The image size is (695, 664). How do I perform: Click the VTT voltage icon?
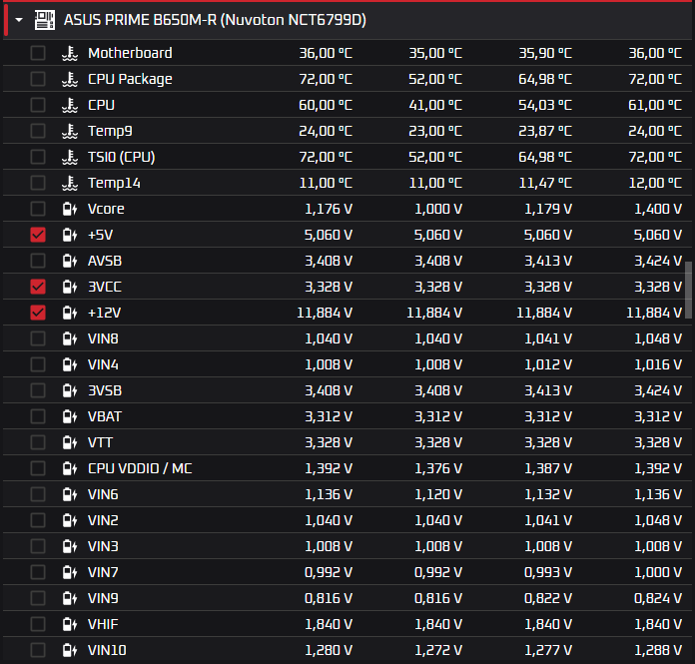click(70, 442)
